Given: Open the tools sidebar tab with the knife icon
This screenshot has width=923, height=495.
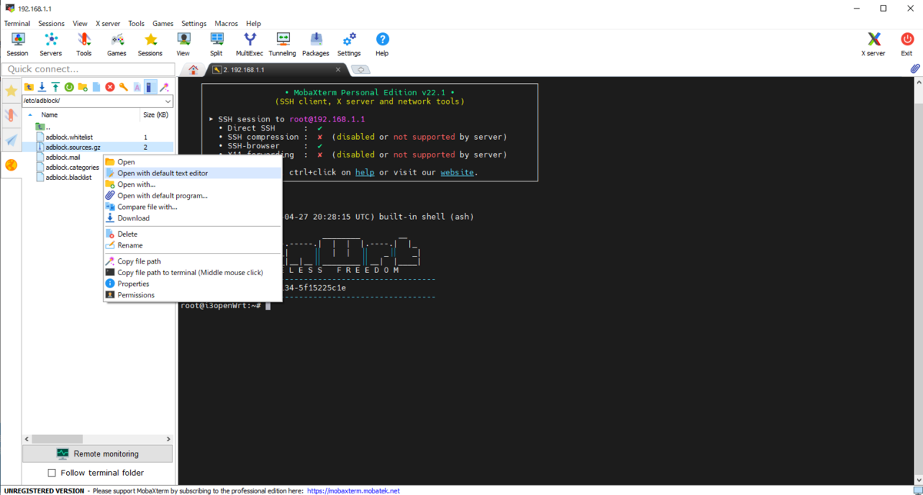Looking at the screenshot, I should click(11, 115).
